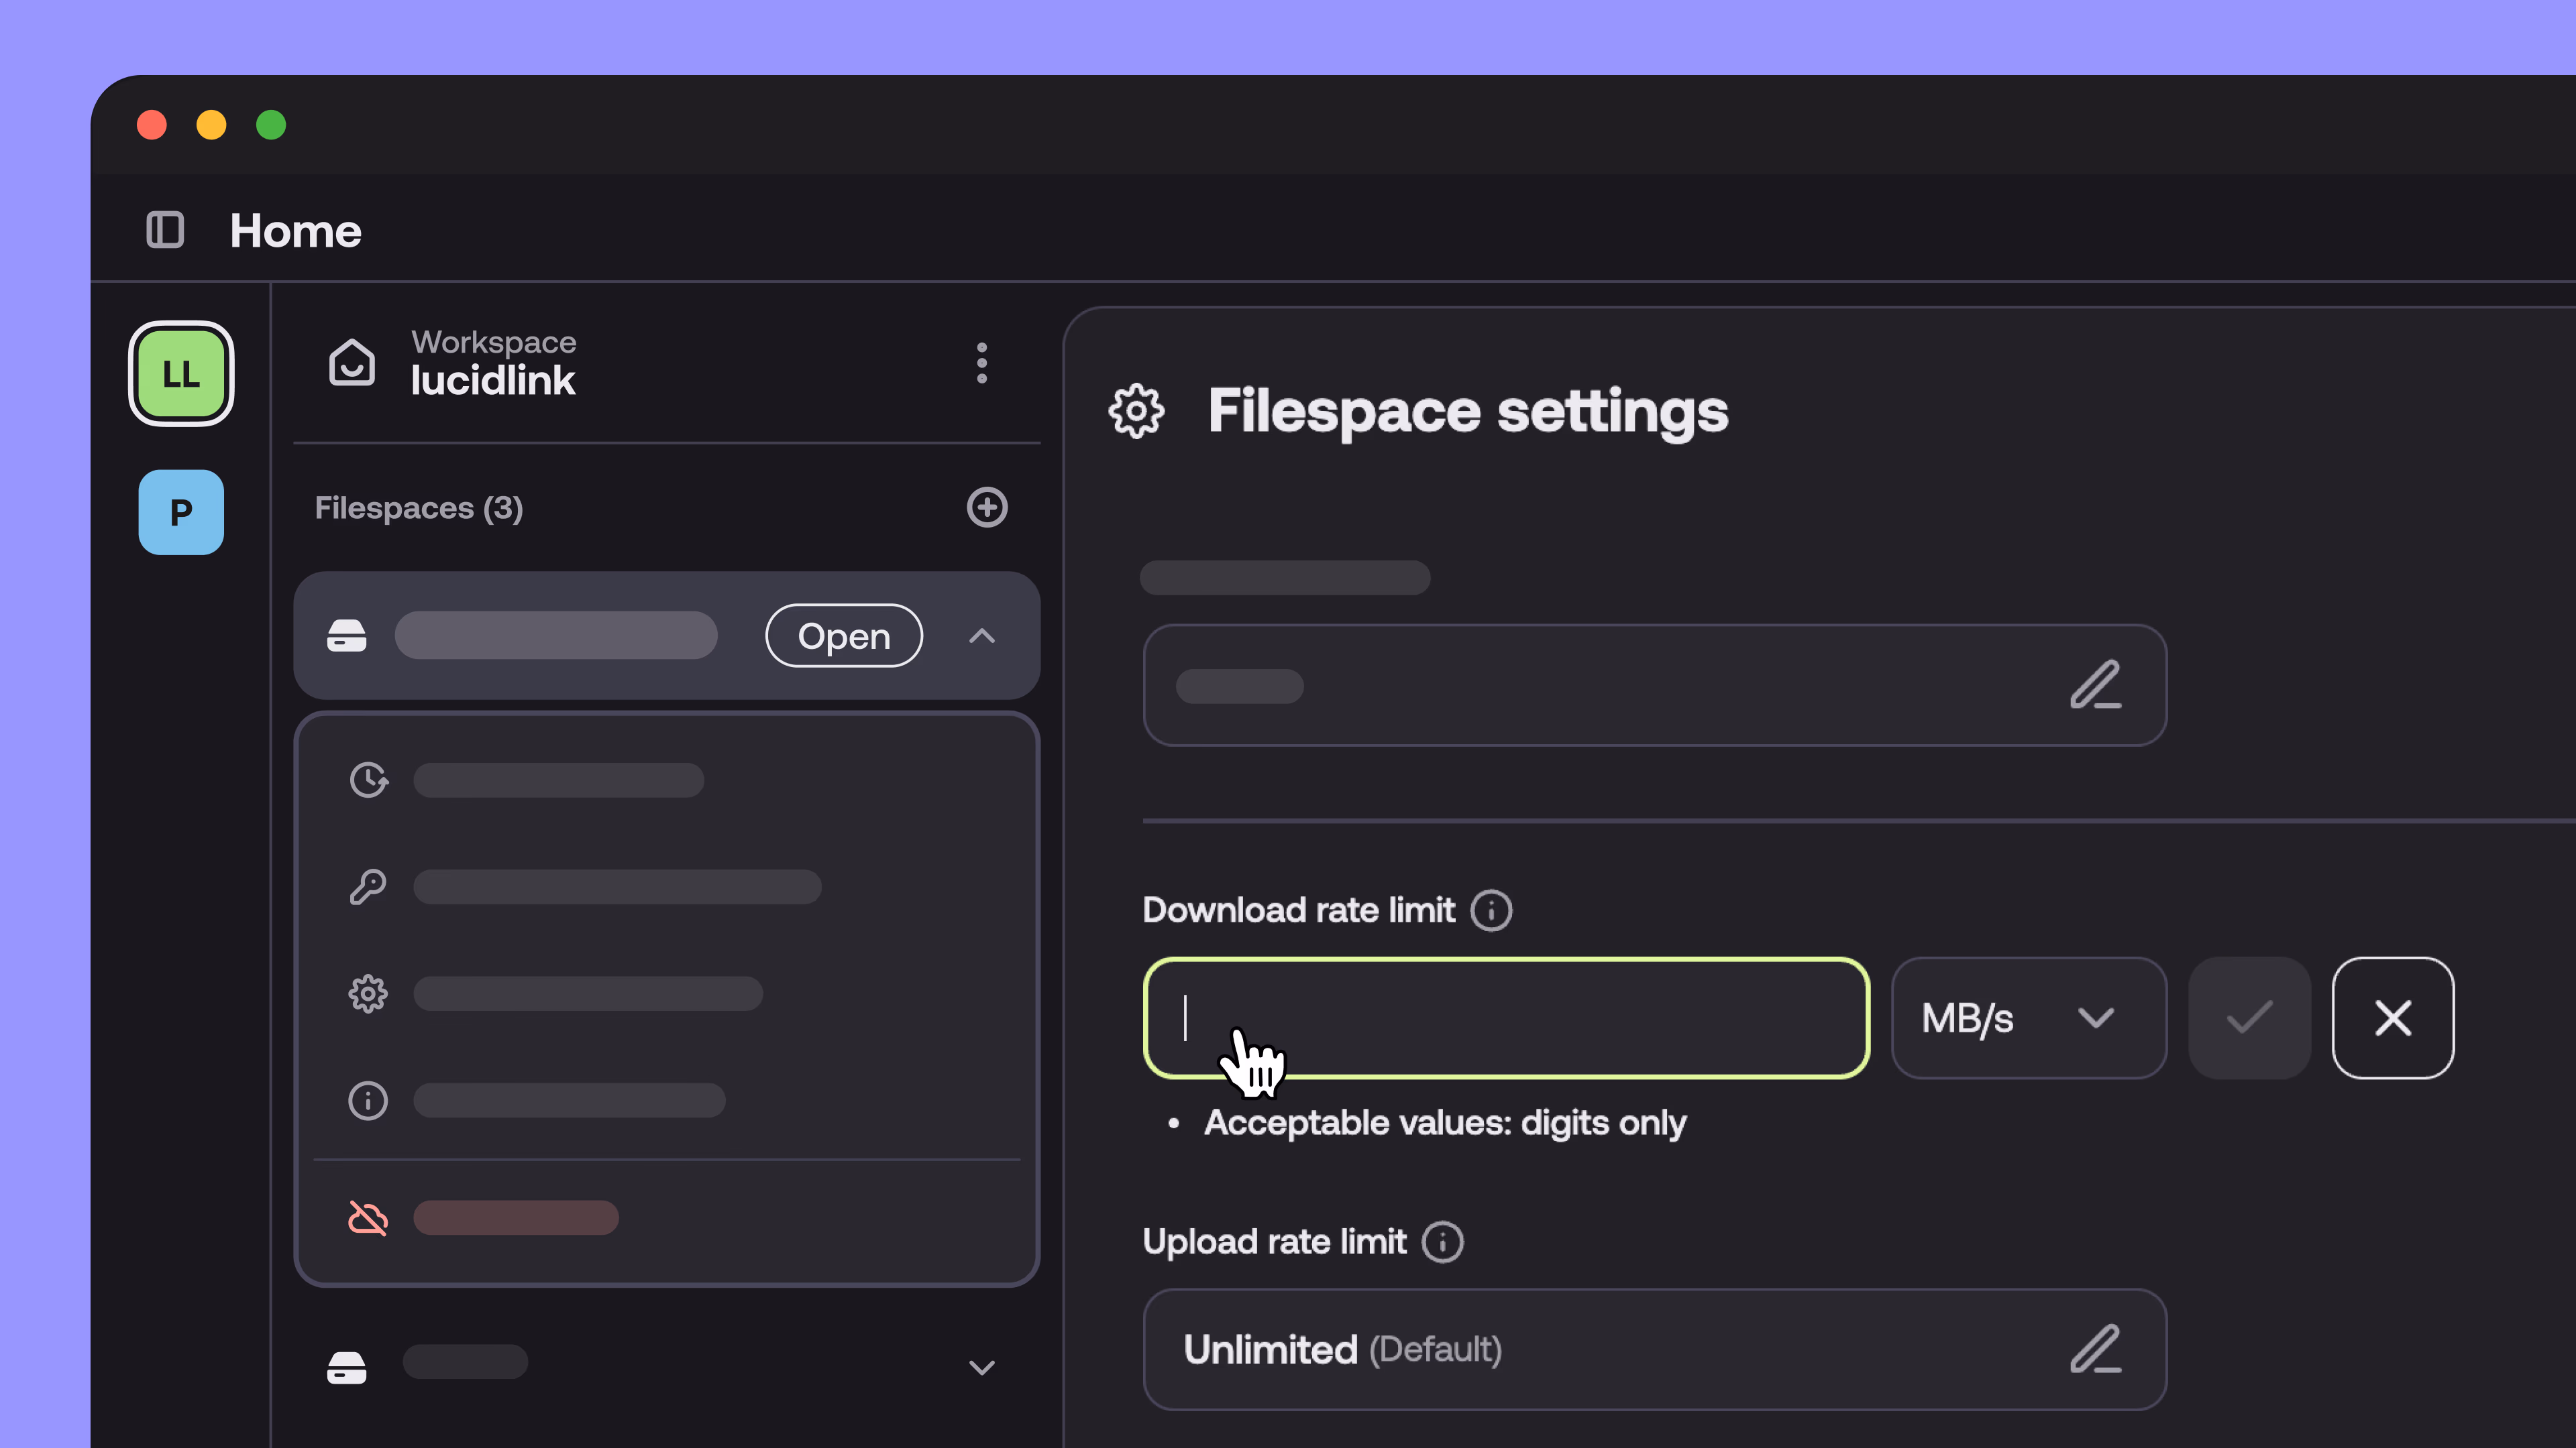Viewport: 2576px width, 1448px height.
Task: Open the gear settings icon in the filespace menu
Action: (x=369, y=993)
